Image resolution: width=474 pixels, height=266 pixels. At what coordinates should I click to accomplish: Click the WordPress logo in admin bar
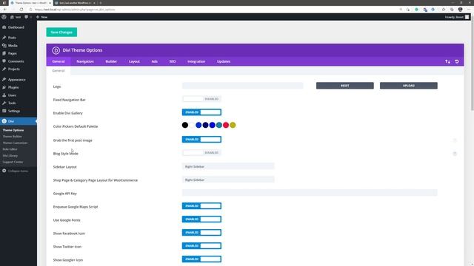pyautogui.click(x=4, y=17)
